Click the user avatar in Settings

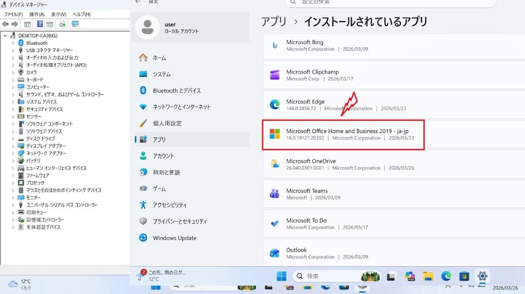tap(148, 27)
